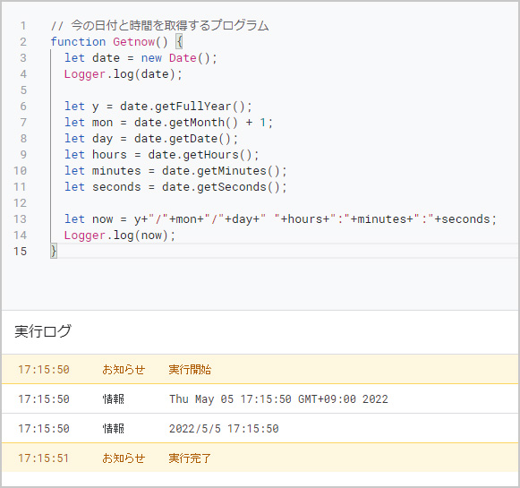Click the getMonth() + 1 line
Image resolution: width=520 pixels, height=488 pixels.
tap(168, 123)
